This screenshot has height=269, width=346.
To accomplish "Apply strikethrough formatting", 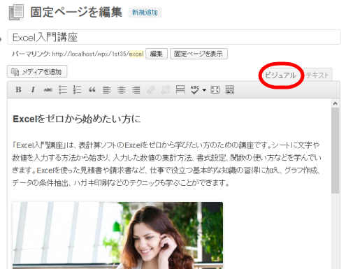I will point(48,89).
